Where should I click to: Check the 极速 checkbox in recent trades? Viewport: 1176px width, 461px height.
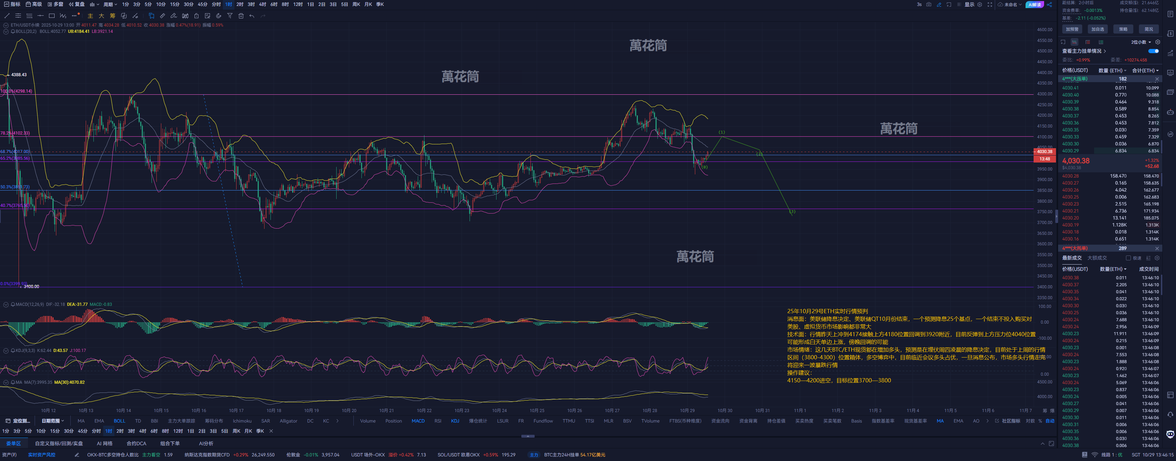coord(1128,258)
